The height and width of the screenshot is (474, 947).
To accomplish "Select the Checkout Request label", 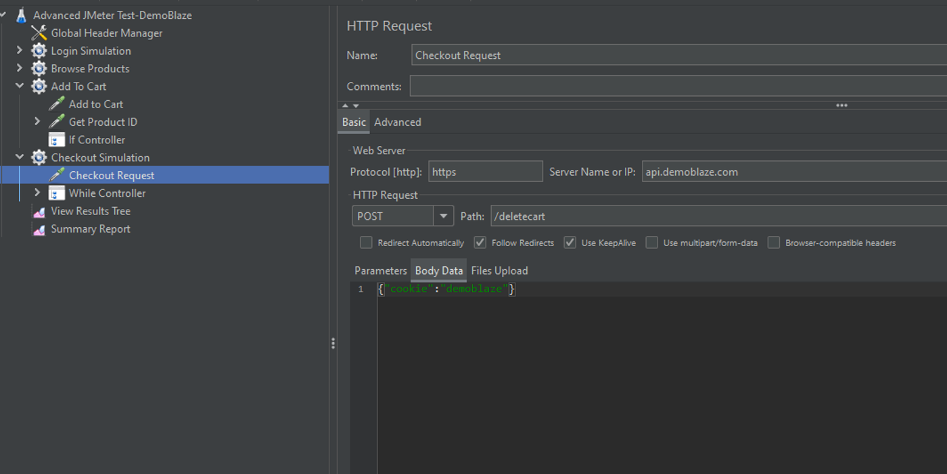I will pos(112,175).
